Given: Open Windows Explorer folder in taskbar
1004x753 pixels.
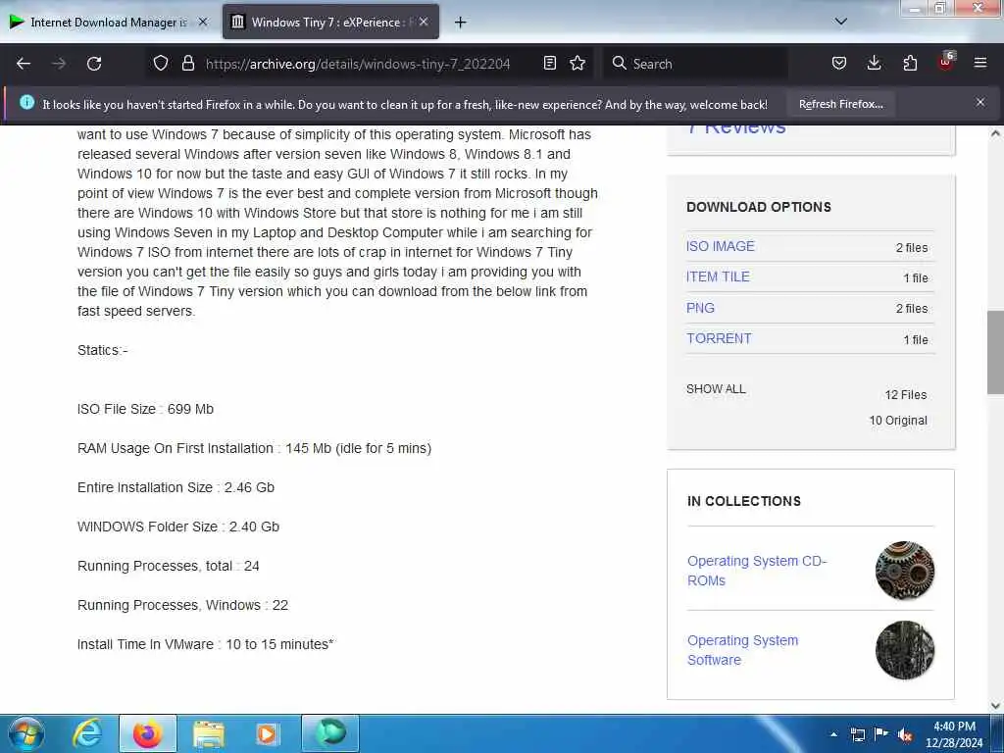Looking at the screenshot, I should [208, 733].
